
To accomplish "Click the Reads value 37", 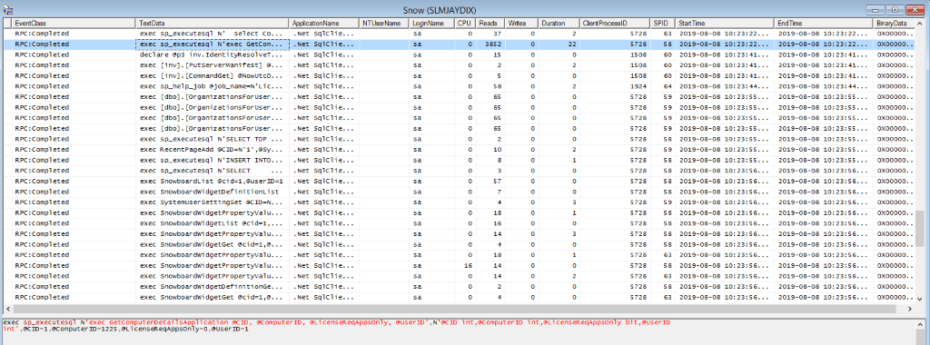I will tap(497, 34).
